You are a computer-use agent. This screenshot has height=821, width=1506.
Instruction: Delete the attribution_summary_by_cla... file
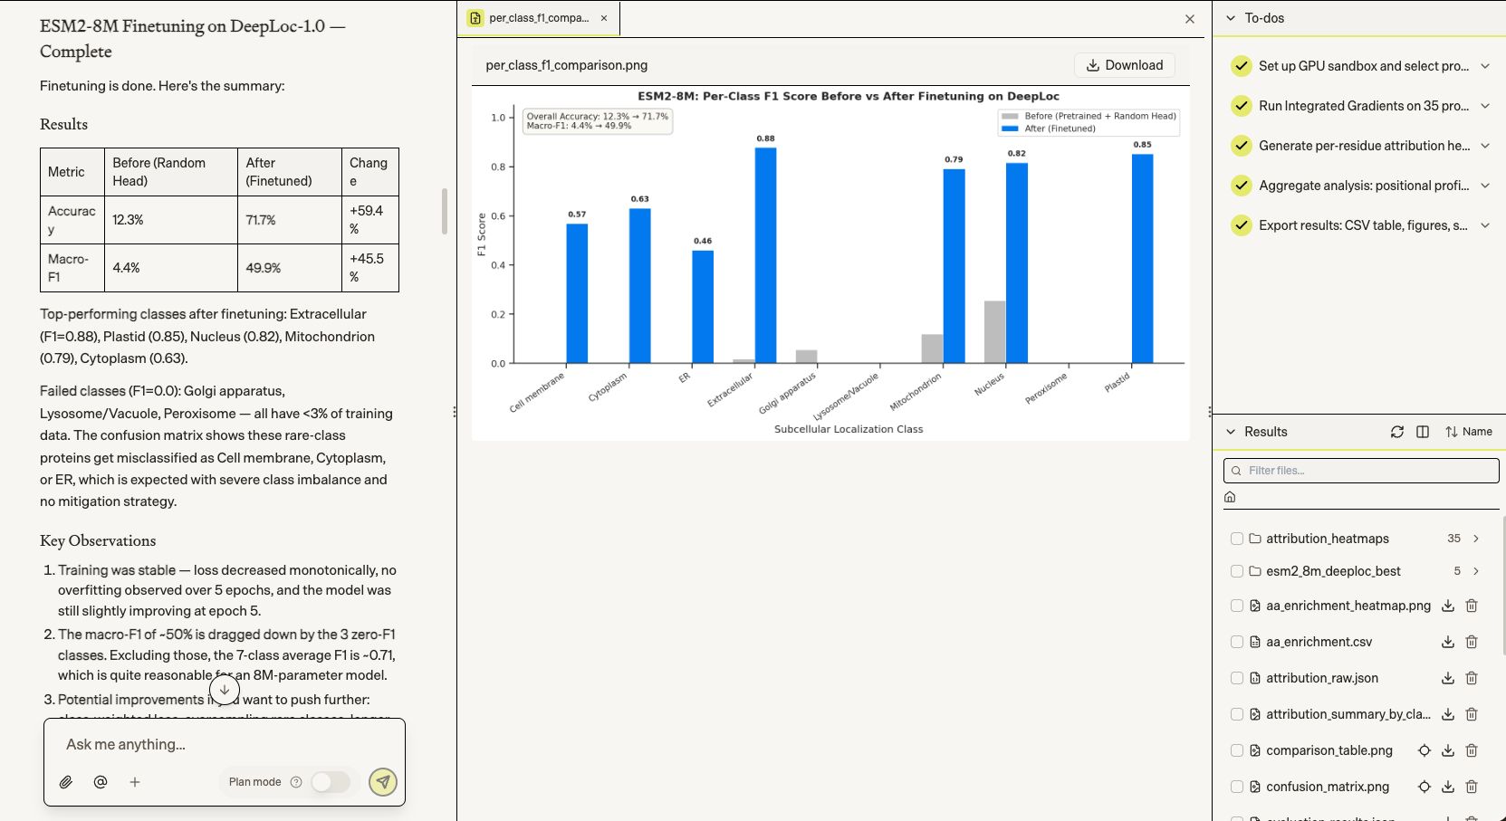point(1472,714)
